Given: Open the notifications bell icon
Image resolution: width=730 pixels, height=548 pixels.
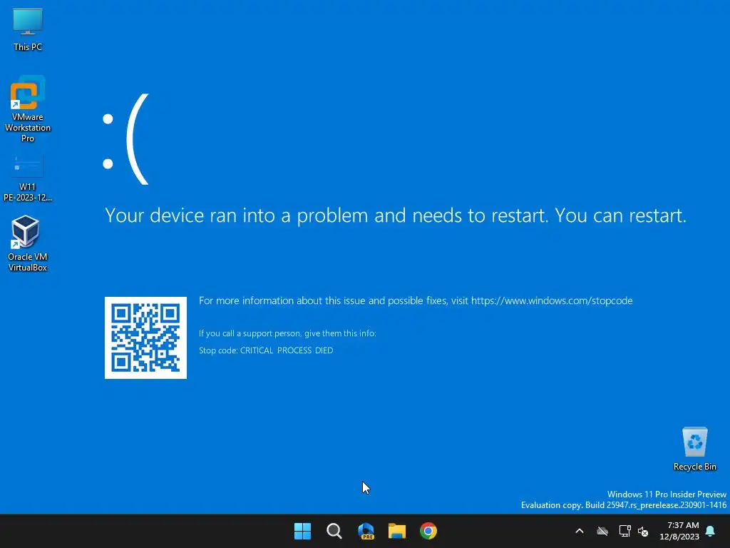Looking at the screenshot, I should [710, 531].
